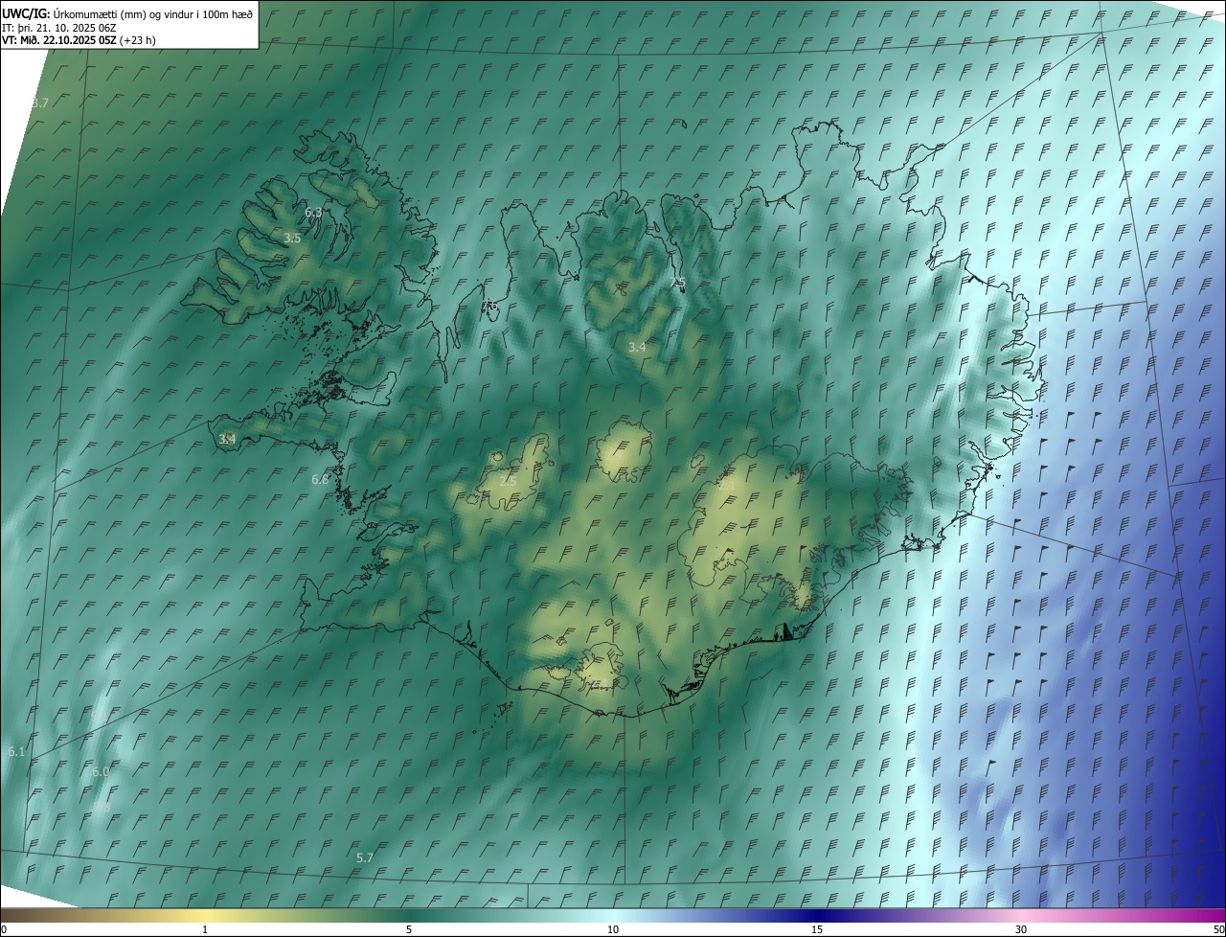
Task: Click the "3.5" value on the Westfjords
Action: coord(292,238)
